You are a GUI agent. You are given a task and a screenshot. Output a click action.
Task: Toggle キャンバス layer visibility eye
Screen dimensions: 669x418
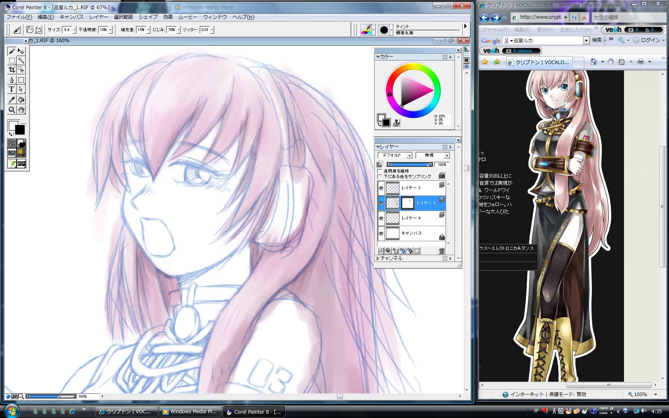click(x=381, y=233)
